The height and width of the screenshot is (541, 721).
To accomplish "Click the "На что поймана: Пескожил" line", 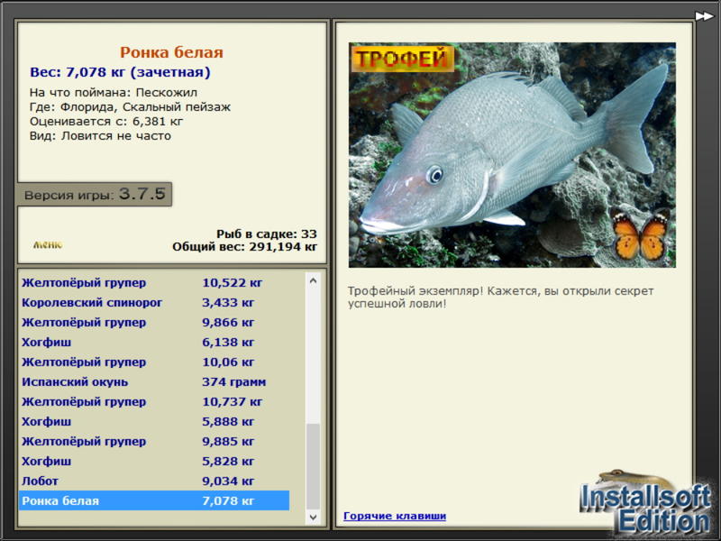I will click(114, 93).
